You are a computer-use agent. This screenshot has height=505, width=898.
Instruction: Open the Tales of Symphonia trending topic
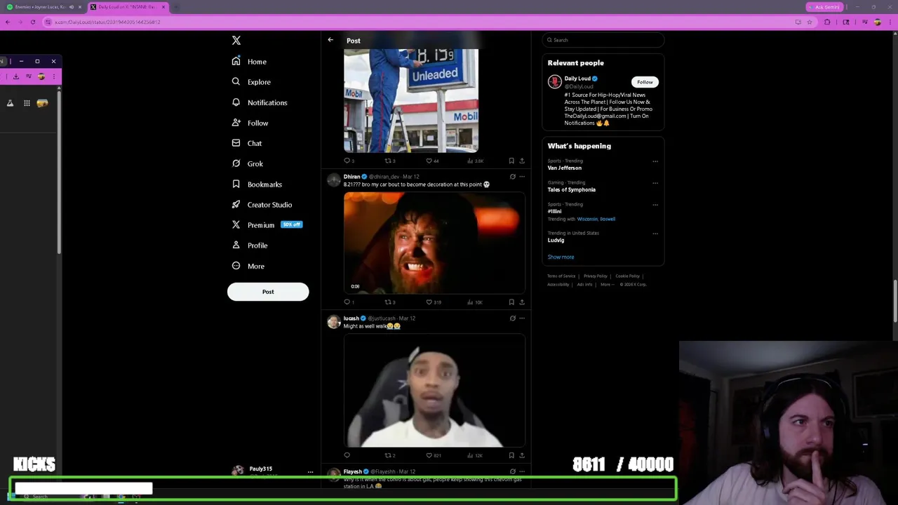572,190
